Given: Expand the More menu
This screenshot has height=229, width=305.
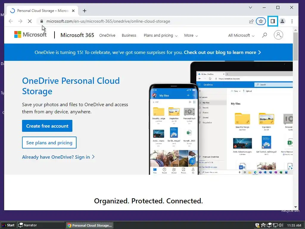Looking at the screenshot, I should click(x=191, y=35).
